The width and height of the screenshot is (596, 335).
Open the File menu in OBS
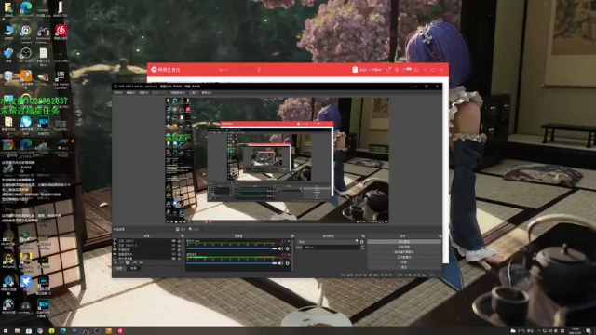(118, 93)
